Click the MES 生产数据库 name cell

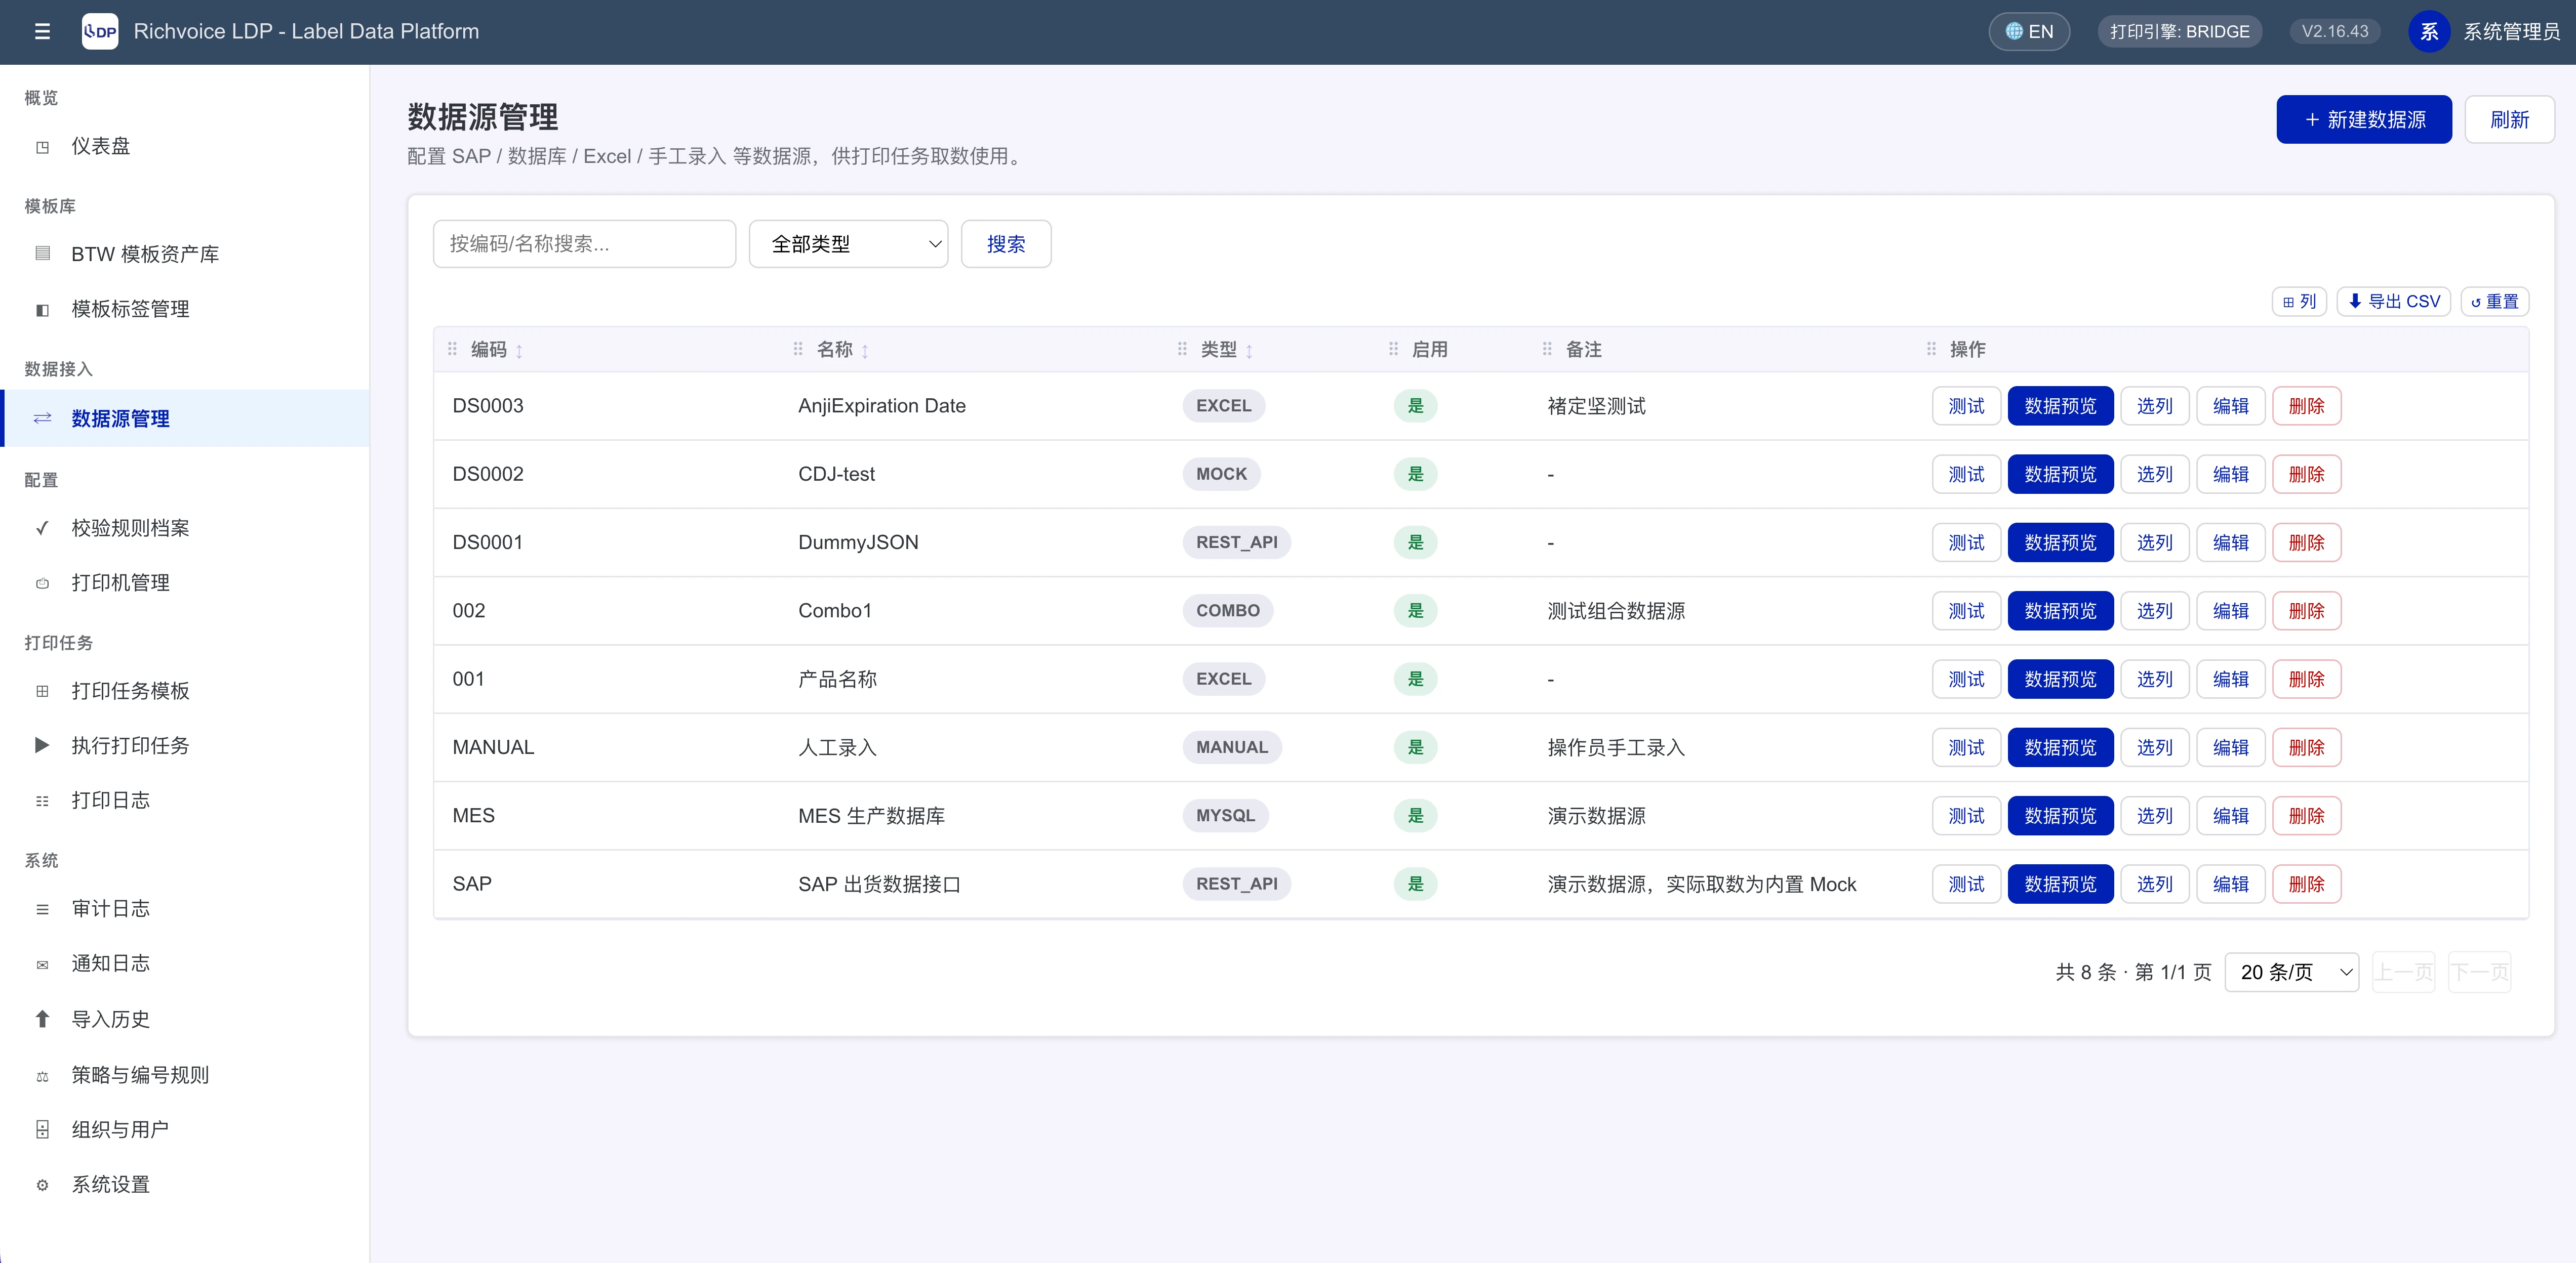pyautogui.click(x=871, y=816)
